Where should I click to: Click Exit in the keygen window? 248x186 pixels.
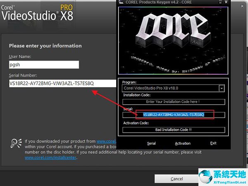click(x=213, y=144)
